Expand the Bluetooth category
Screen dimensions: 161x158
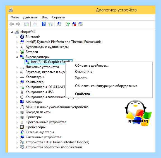[17, 37]
